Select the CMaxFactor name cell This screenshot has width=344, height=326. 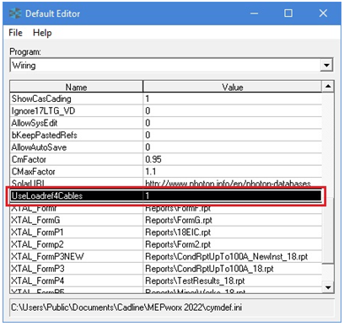click(x=77, y=171)
